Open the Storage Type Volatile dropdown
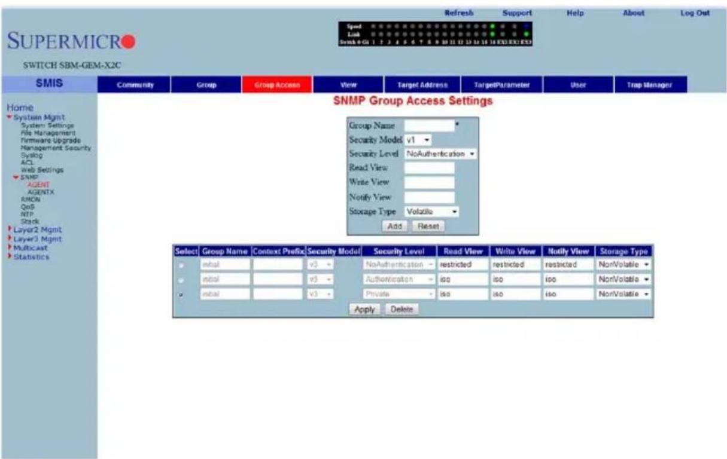 tap(432, 211)
